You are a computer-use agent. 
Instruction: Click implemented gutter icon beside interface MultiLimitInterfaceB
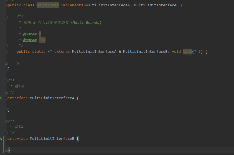tap(1, 138)
